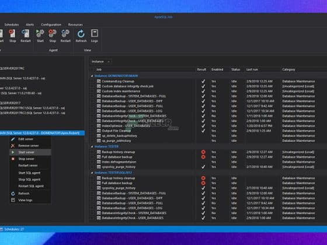Choose Refresh in the context menu
The height and width of the screenshot is (245, 327).
tap(30, 194)
